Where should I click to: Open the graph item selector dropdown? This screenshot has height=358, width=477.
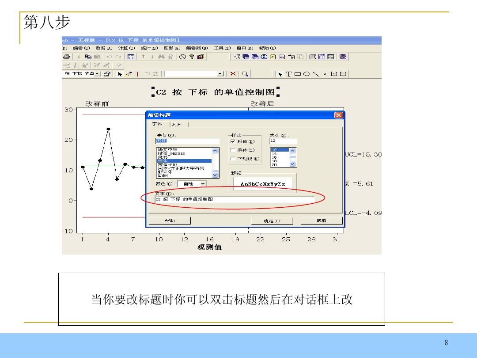[x=97, y=74]
